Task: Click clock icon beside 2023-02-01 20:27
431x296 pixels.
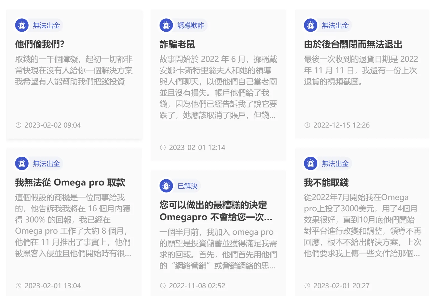Action: (x=307, y=286)
